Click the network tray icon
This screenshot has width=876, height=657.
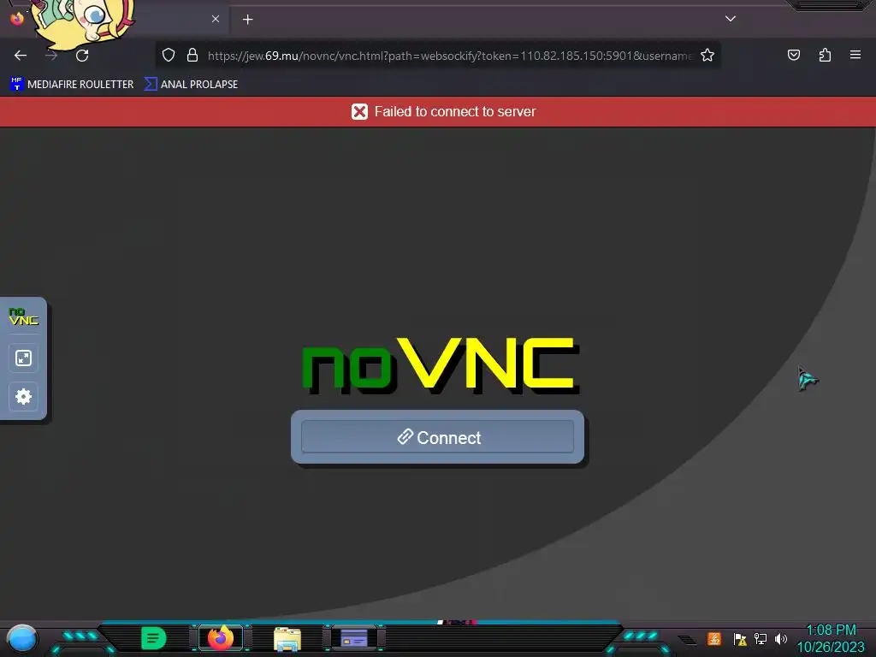(761, 638)
